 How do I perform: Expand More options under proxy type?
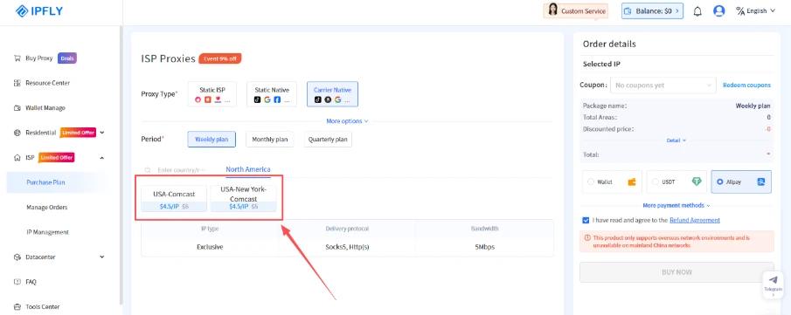click(x=347, y=121)
